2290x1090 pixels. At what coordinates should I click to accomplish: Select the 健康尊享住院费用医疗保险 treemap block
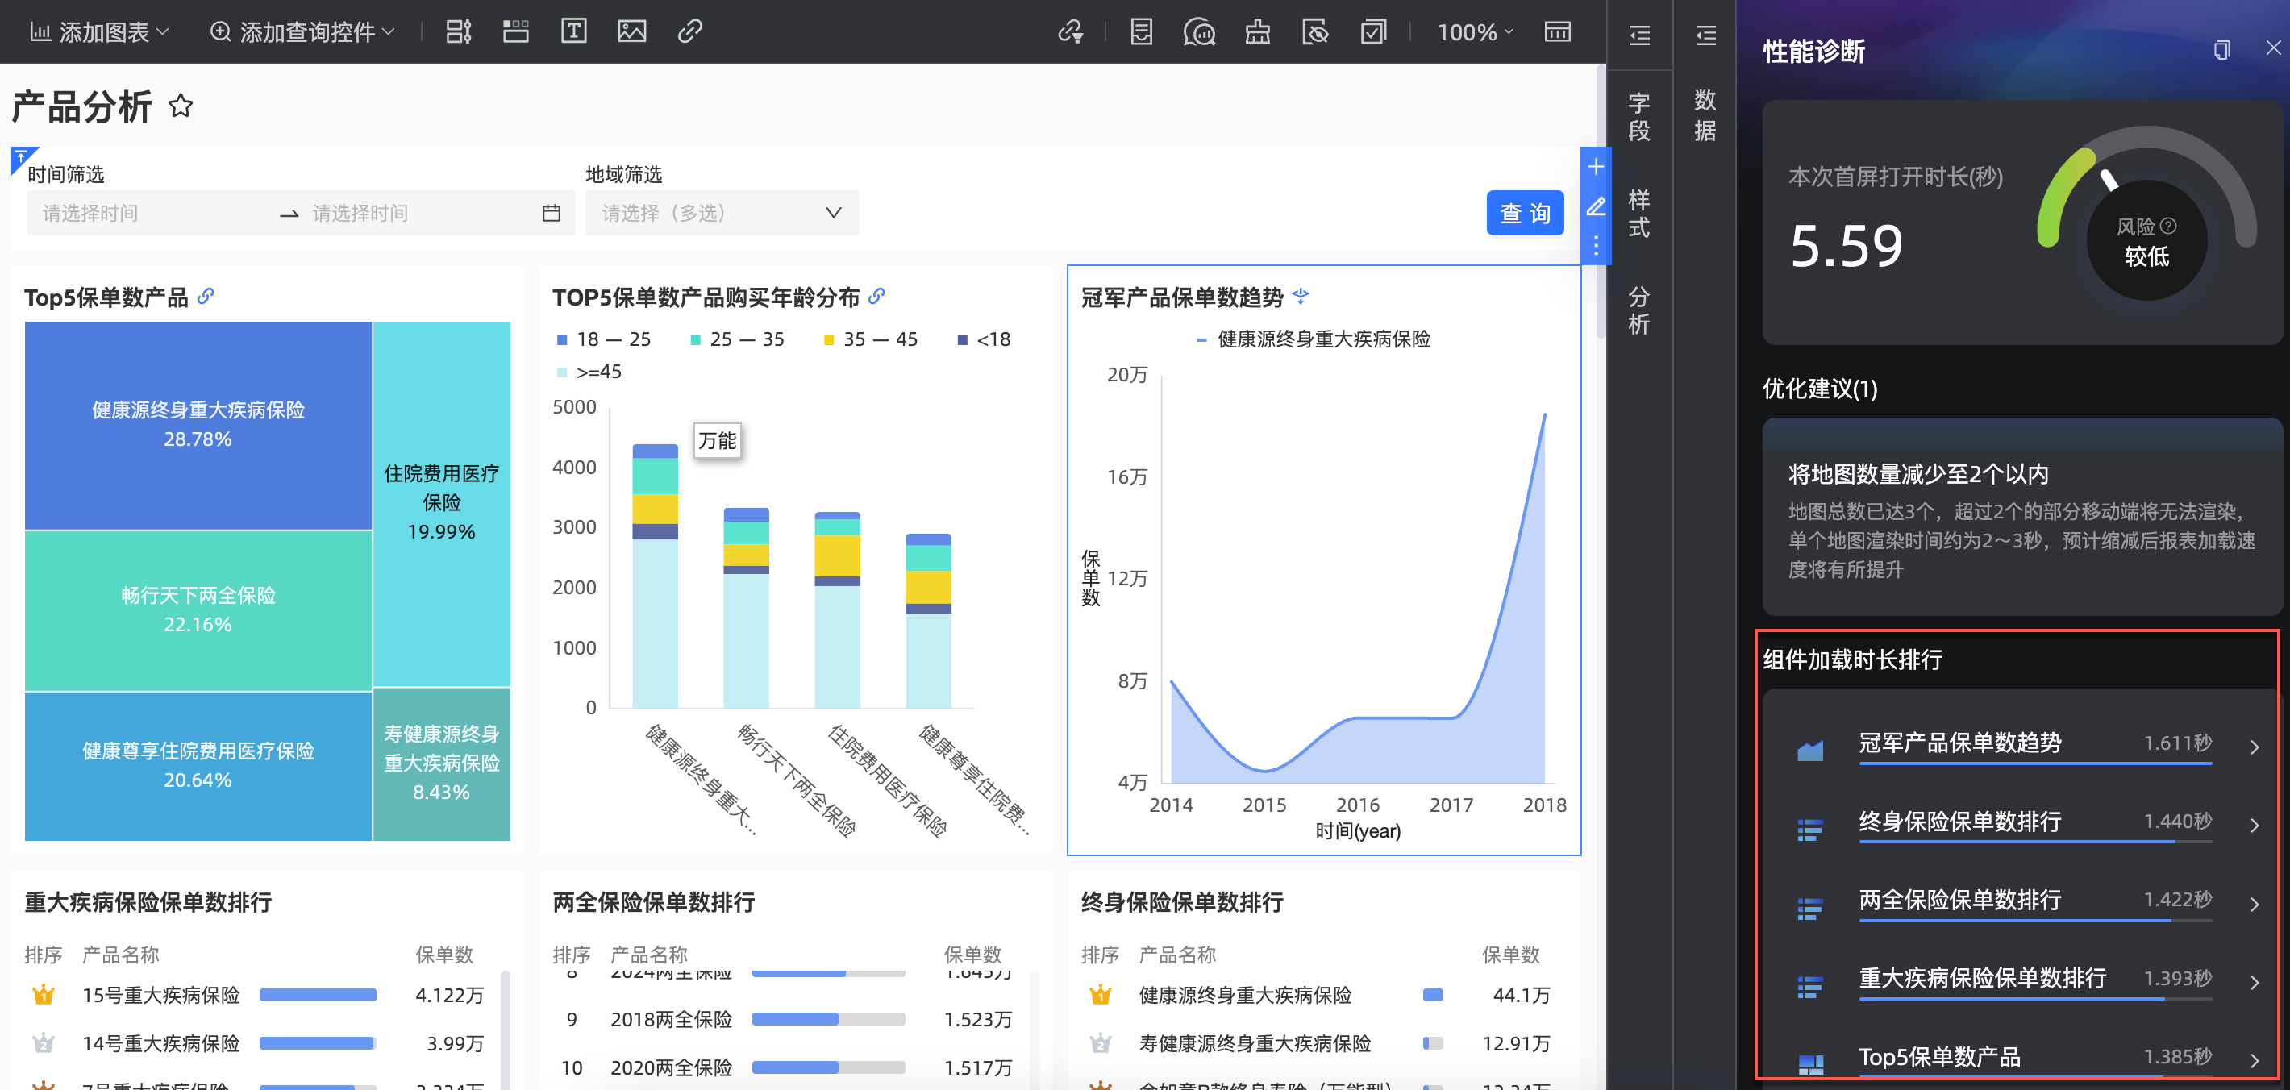198,767
